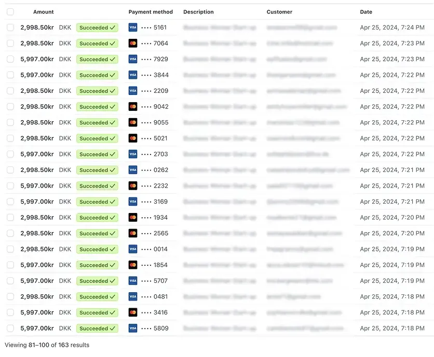Image resolution: width=434 pixels, height=357 pixels.
Task: Check the row for card ending 5161
Action: 10,27
